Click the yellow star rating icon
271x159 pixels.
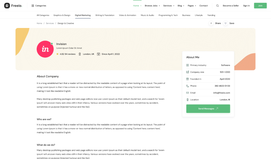[57, 54]
